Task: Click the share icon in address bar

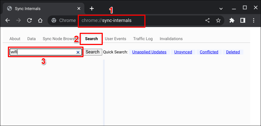Action: point(207,21)
